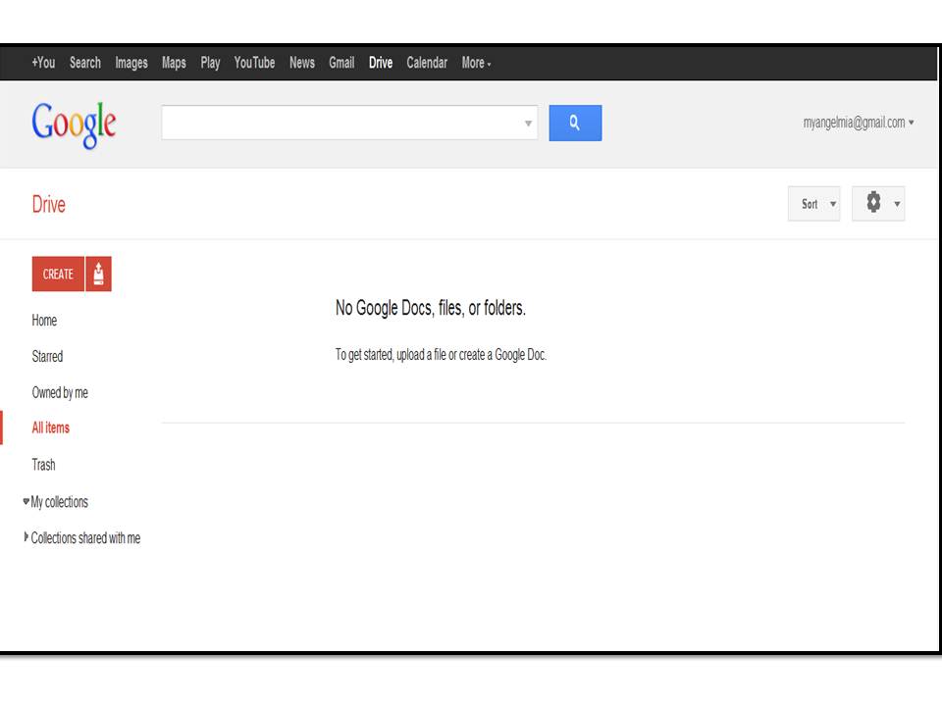Open the Sort dropdown

point(812,204)
